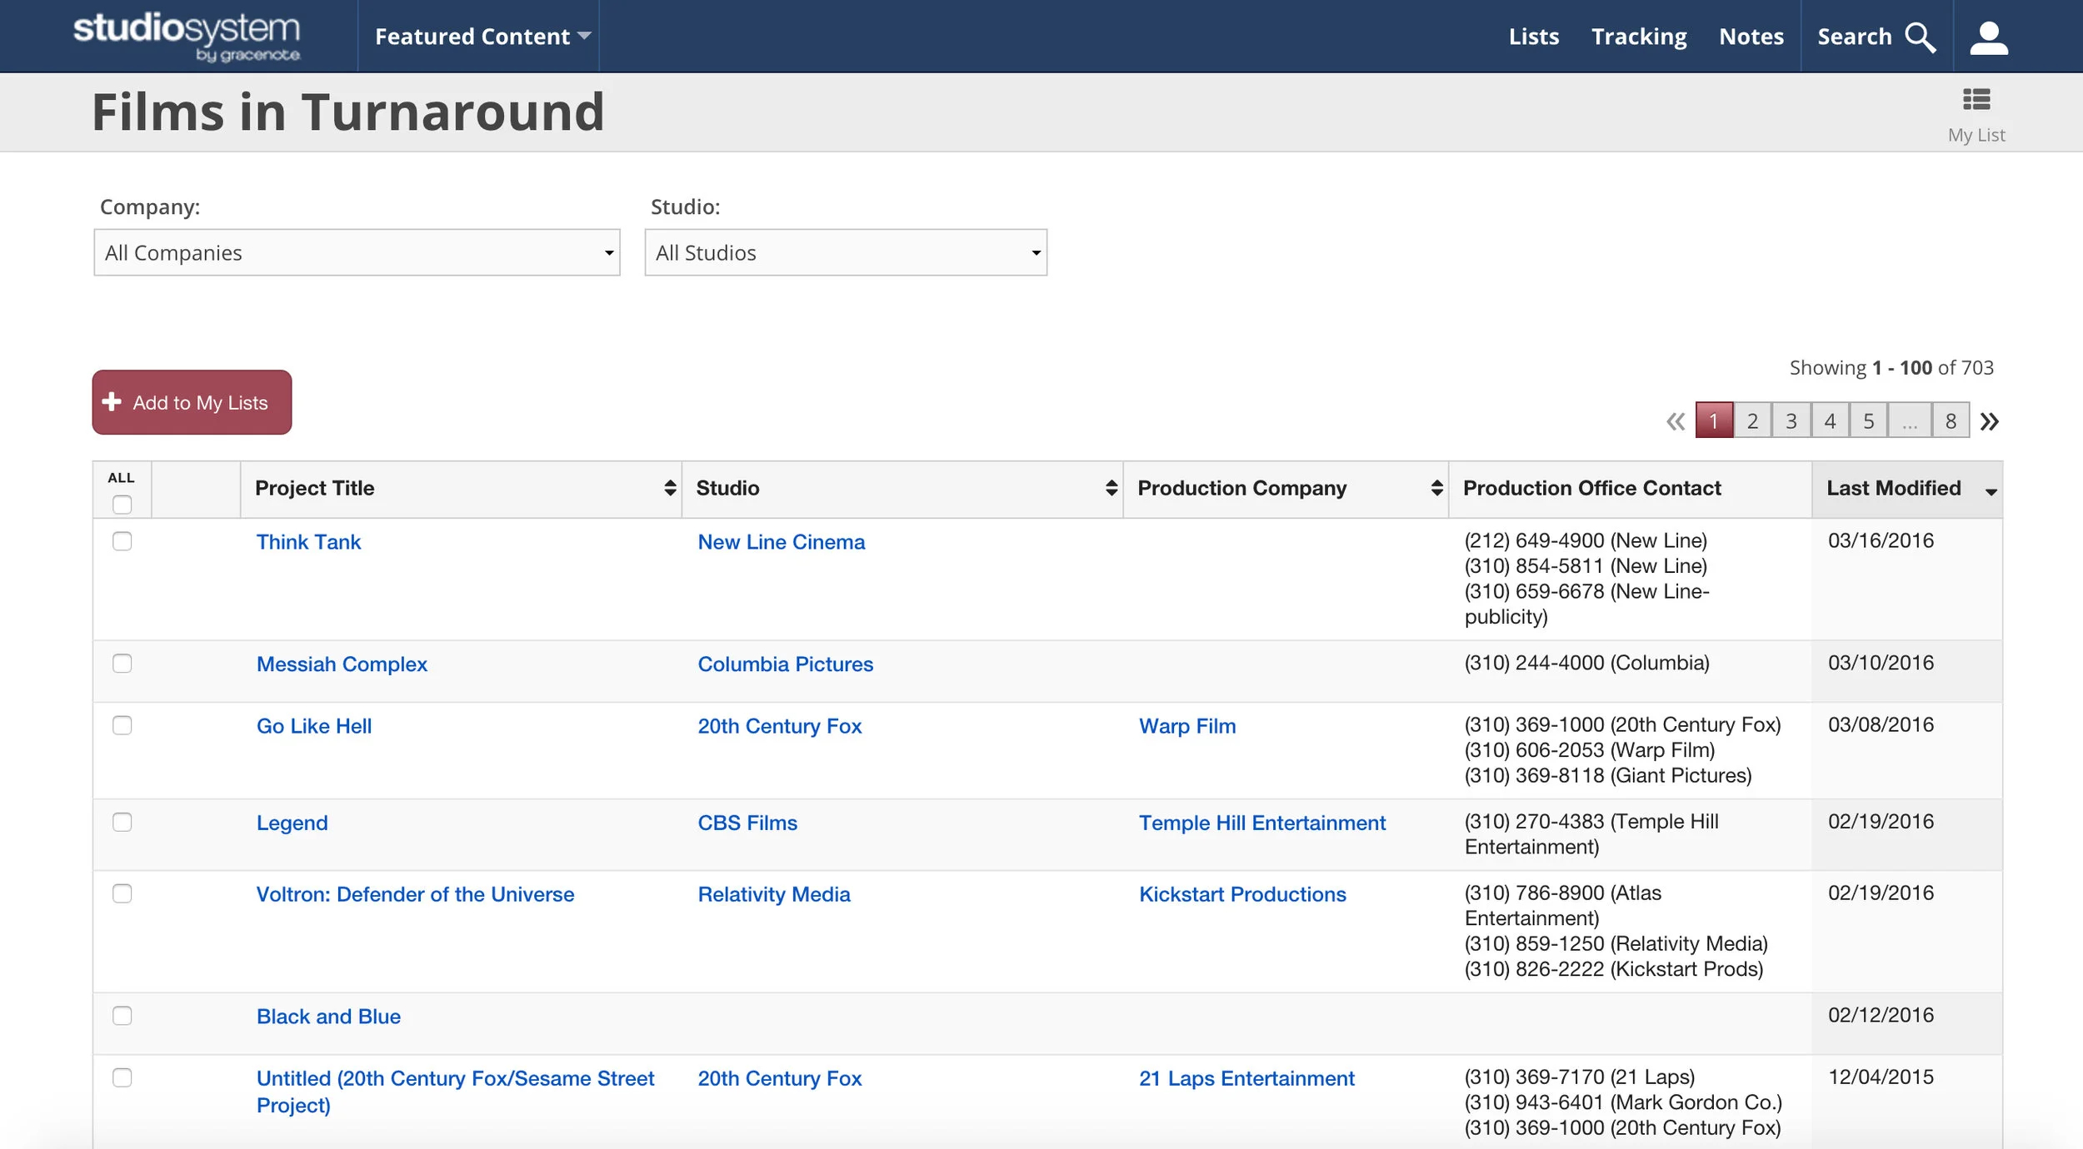Open the All Companies dropdown

[357, 253]
